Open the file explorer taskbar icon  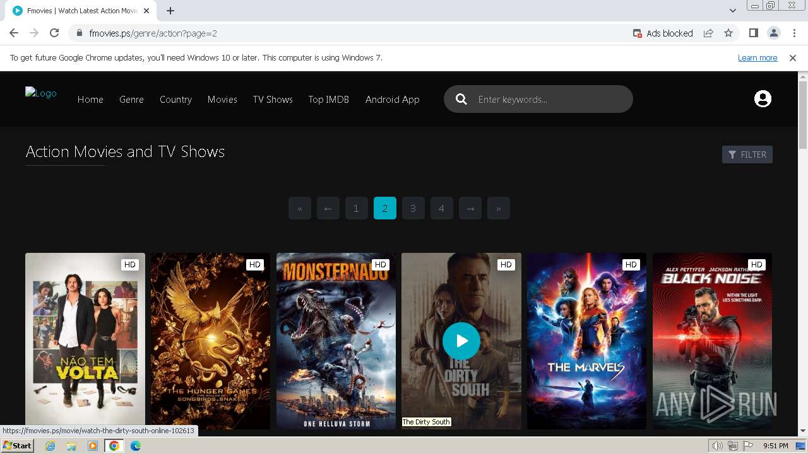(71, 446)
